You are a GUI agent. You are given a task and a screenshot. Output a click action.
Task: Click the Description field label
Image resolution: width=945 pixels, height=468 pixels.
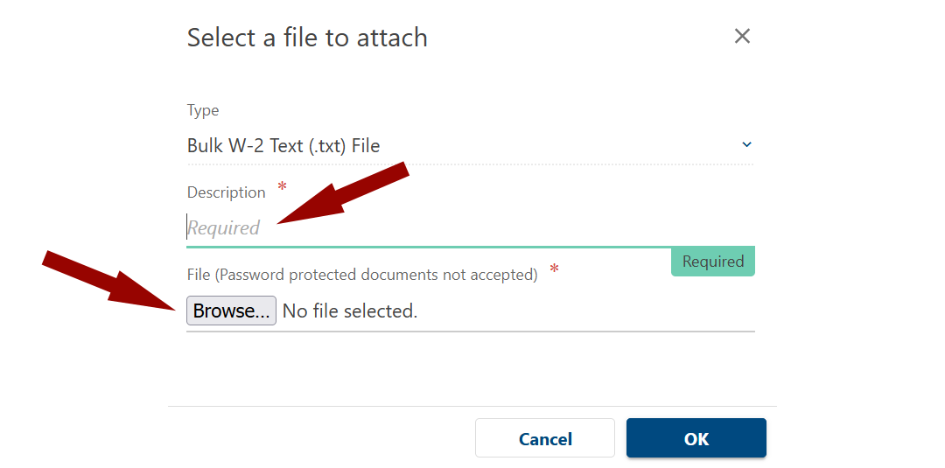pos(227,192)
